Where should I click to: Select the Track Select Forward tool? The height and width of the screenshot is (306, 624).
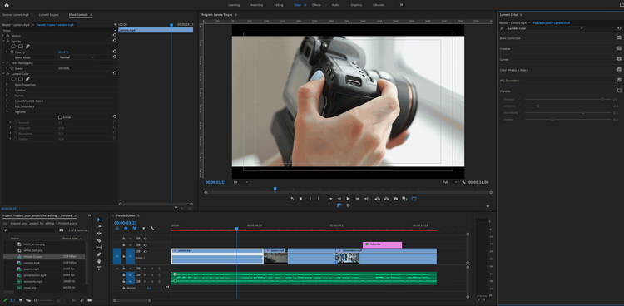point(99,226)
